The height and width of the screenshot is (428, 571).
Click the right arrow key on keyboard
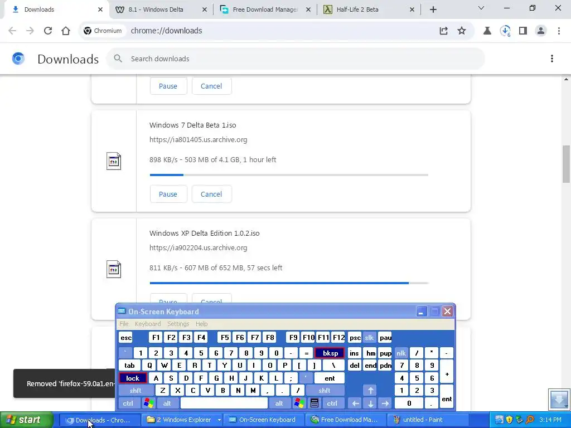click(385, 403)
